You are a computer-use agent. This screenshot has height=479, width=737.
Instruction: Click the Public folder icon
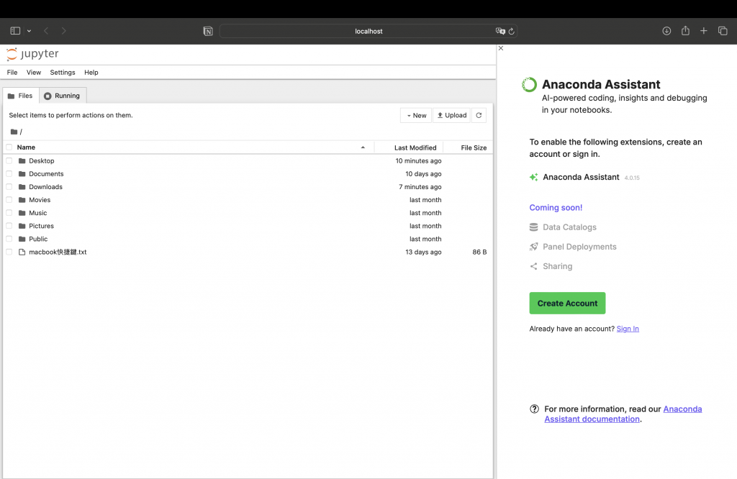pos(22,239)
